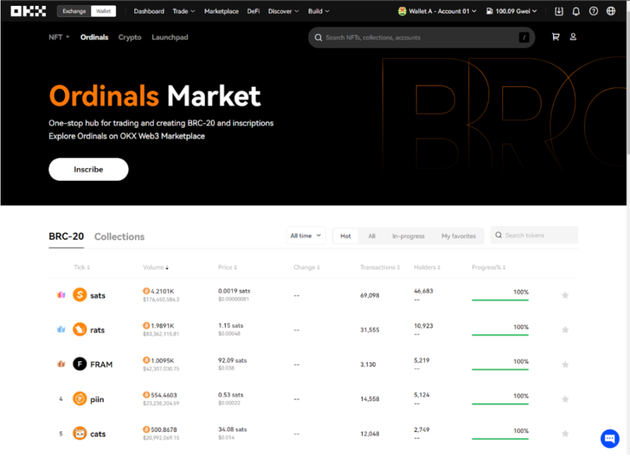Click the help question mark icon
The height and width of the screenshot is (472, 630).
click(x=593, y=11)
